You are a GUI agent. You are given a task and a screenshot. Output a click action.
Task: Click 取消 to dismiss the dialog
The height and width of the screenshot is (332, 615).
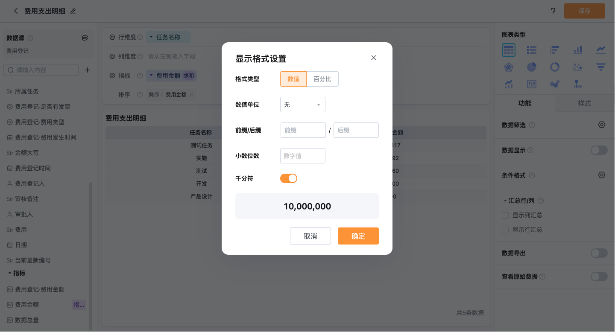coord(310,236)
